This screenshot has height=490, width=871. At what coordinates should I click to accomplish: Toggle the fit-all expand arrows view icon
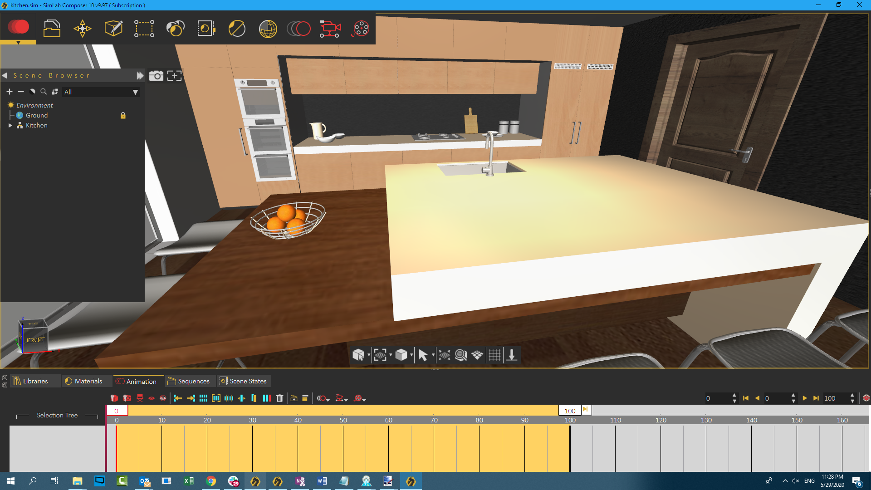pos(445,355)
